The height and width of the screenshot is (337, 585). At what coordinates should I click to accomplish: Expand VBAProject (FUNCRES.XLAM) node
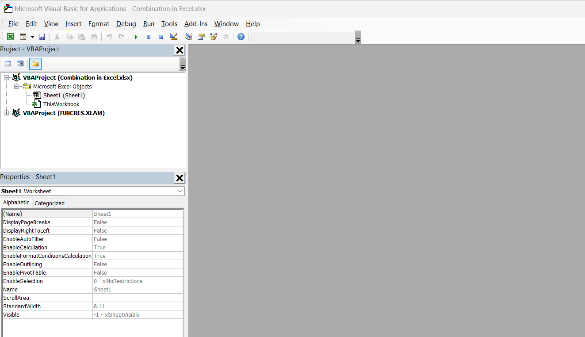click(x=6, y=113)
